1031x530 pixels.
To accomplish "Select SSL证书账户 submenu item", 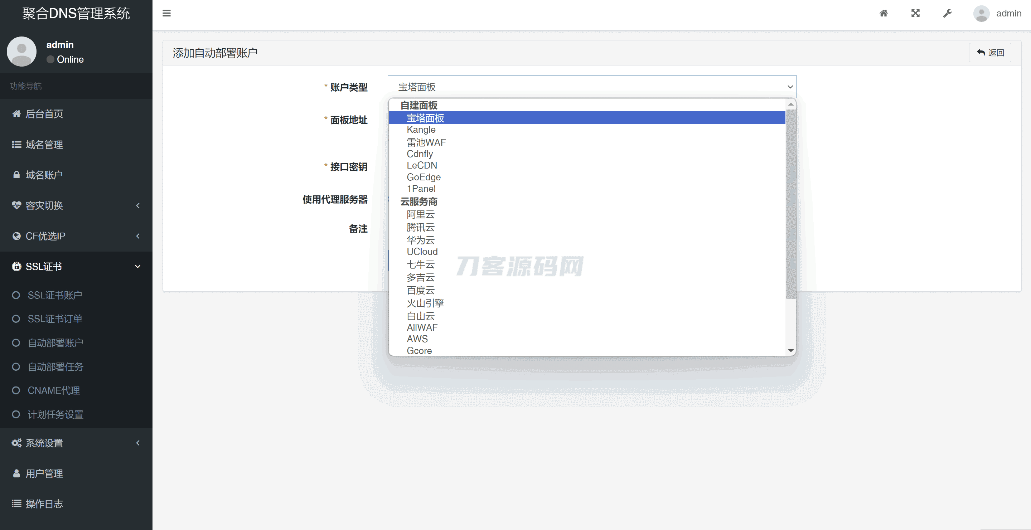I will coord(54,295).
